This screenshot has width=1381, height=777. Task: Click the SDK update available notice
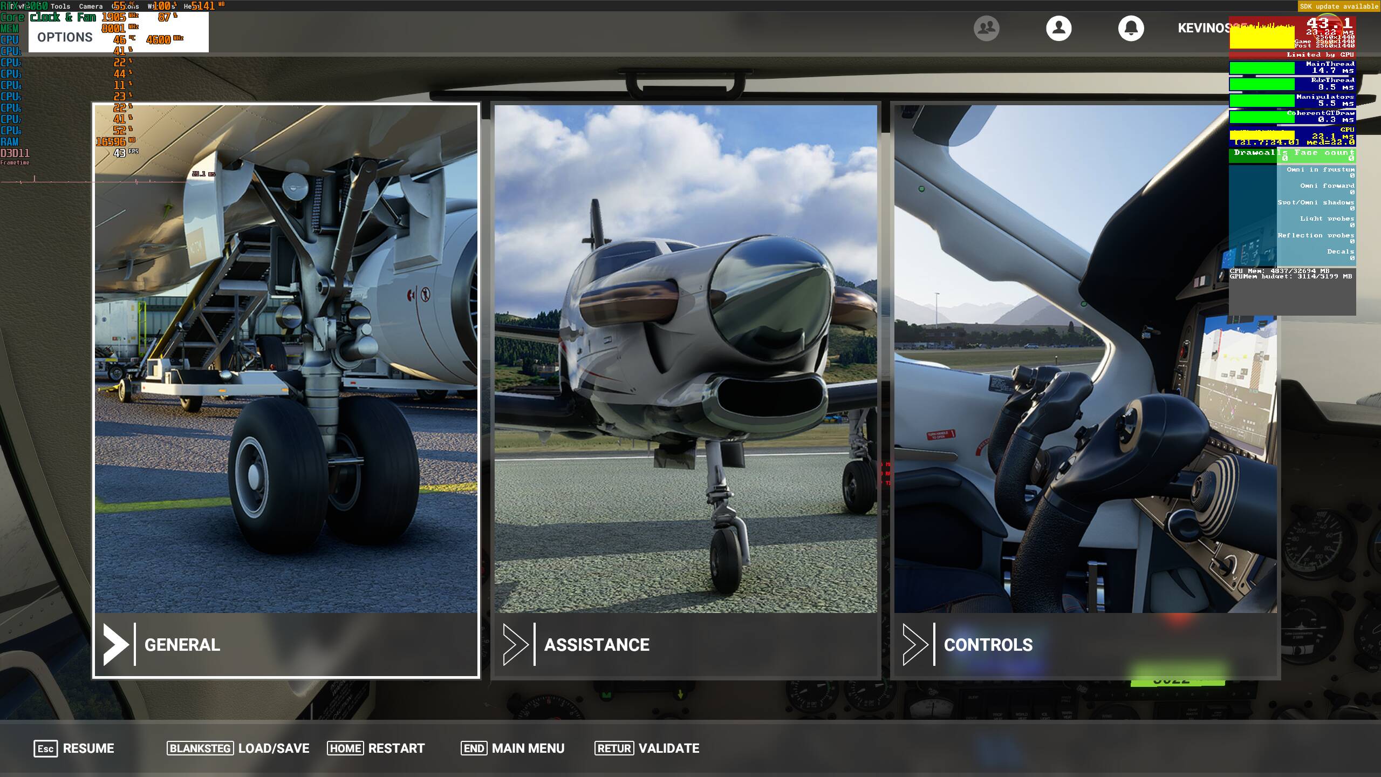[x=1338, y=6]
